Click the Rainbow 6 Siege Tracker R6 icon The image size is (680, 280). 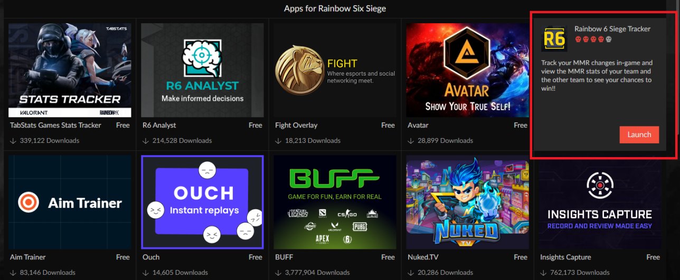(554, 38)
